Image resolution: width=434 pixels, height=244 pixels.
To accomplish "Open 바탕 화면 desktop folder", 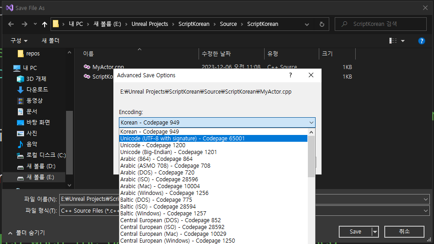I will point(38,122).
